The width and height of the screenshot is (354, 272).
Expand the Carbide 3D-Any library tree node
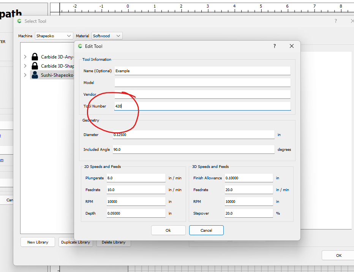click(x=25, y=57)
